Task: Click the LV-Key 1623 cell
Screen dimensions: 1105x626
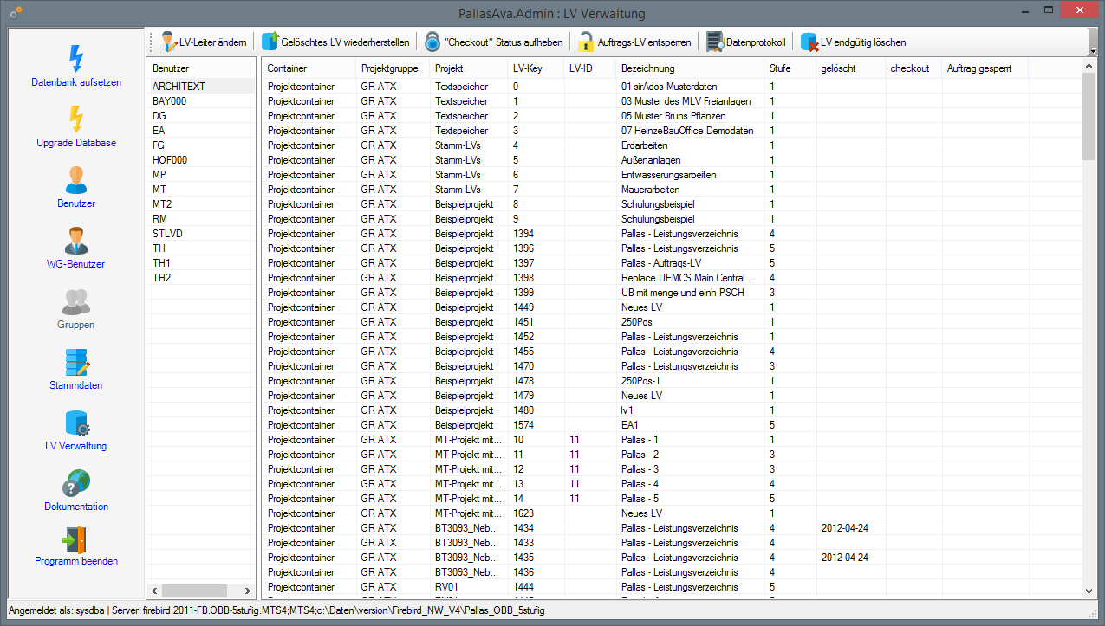Action: point(536,513)
